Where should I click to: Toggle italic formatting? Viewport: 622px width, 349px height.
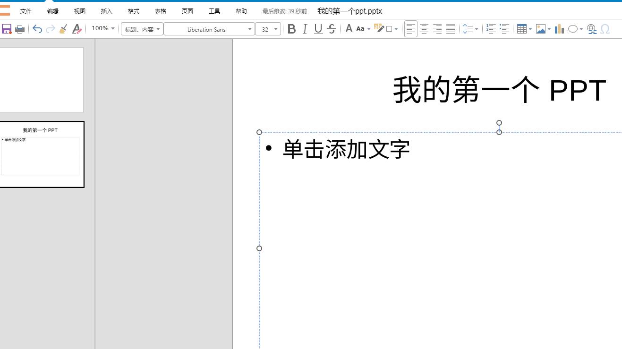point(305,29)
